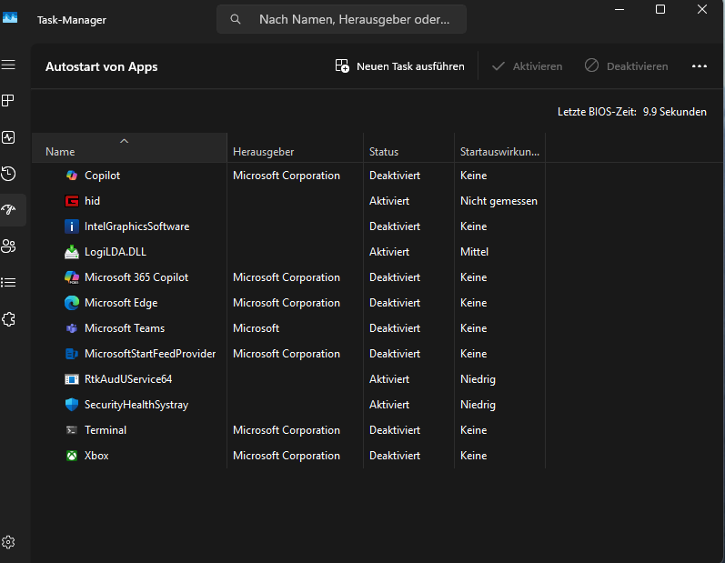Click the IntelGraphicsSoftware icon
Image resolution: width=725 pixels, height=563 pixels.
pyautogui.click(x=72, y=226)
